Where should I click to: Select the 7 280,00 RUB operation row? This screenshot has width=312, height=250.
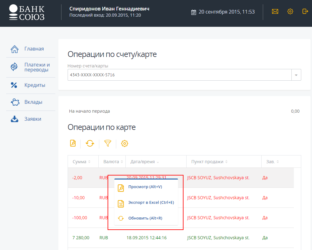click(181, 238)
